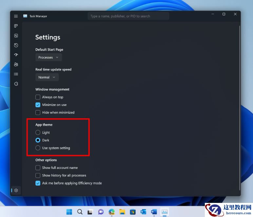Open Outlook from the taskbar
253x217 pixels.
(x=143, y=212)
